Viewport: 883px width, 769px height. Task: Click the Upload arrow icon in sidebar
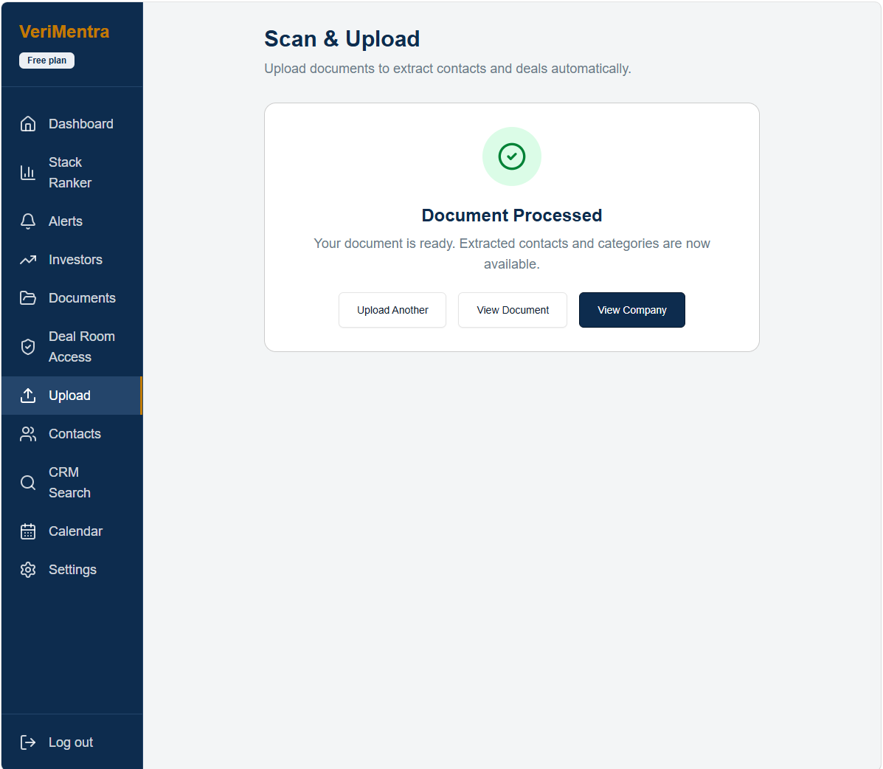(x=27, y=396)
